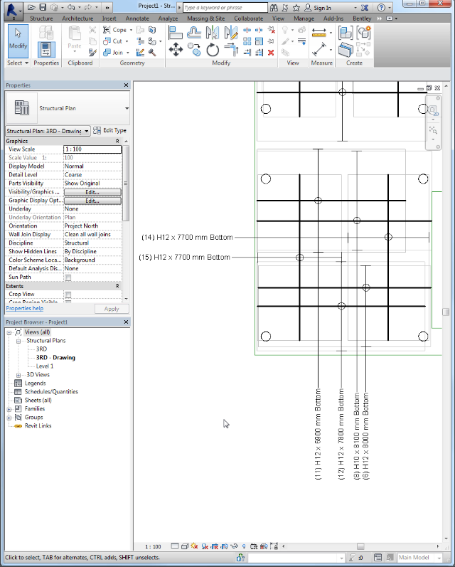Click the red Delete X icon
The image size is (455, 567).
(271, 53)
